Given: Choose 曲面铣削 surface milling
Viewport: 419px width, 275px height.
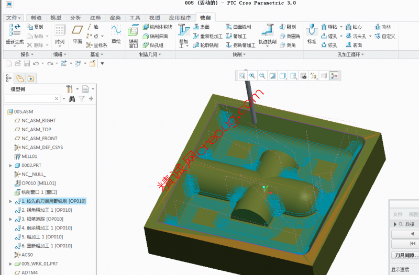Looking at the screenshot, I should pos(238,27).
